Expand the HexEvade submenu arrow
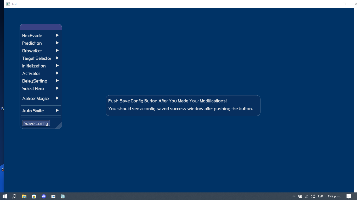Image resolution: width=357 pixels, height=200 pixels. tap(57, 35)
